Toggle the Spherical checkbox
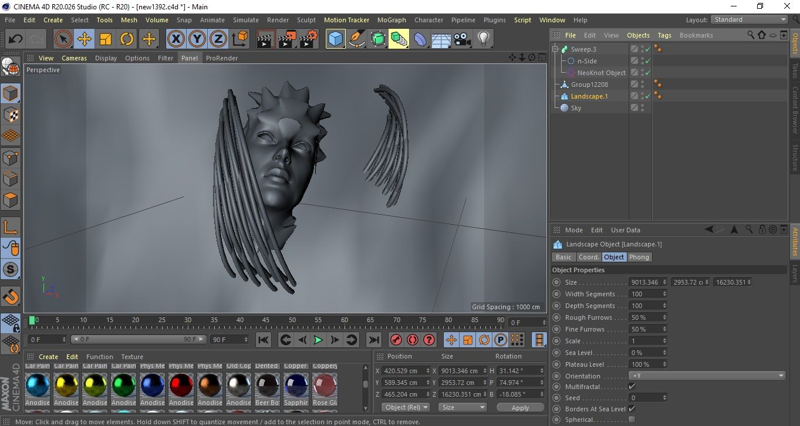This screenshot has height=426, width=800. (632, 420)
